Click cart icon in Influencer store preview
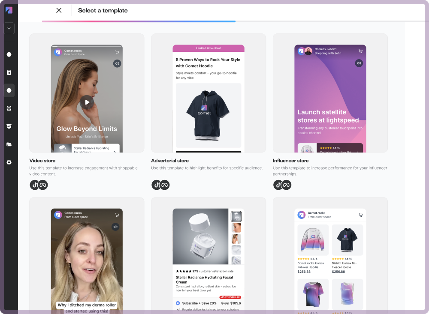The height and width of the screenshot is (314, 429). click(x=360, y=51)
